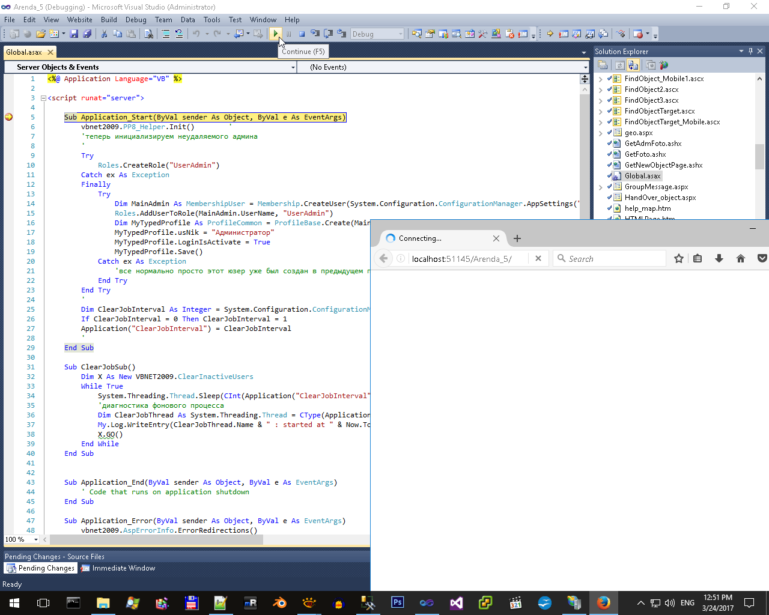Toggle the breakpoint on line 5
This screenshot has width=769, height=615.
[x=8, y=117]
